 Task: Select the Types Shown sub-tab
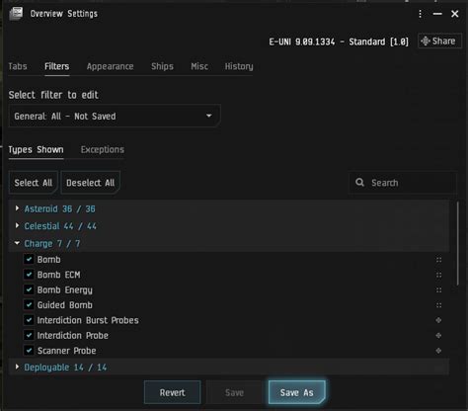point(36,150)
